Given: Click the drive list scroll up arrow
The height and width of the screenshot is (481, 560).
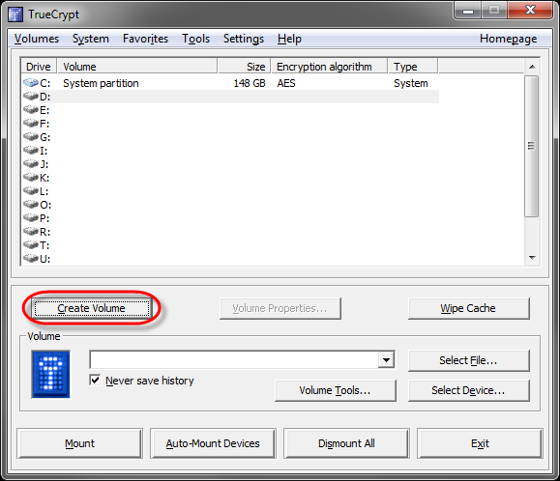Looking at the screenshot, I should (532, 67).
